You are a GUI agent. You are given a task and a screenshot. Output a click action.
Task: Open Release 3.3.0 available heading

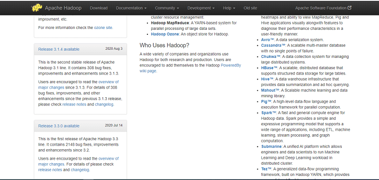(59, 126)
